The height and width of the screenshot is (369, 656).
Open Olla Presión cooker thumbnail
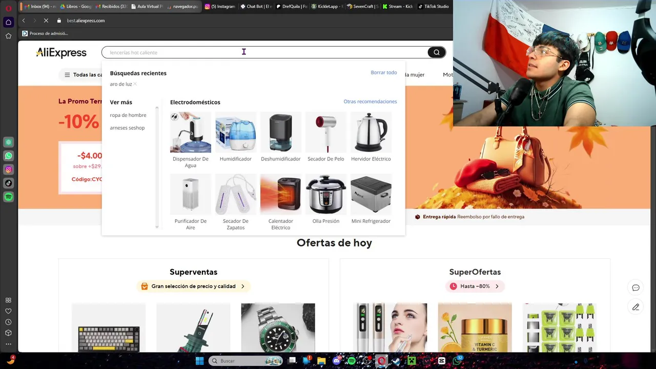click(x=326, y=194)
